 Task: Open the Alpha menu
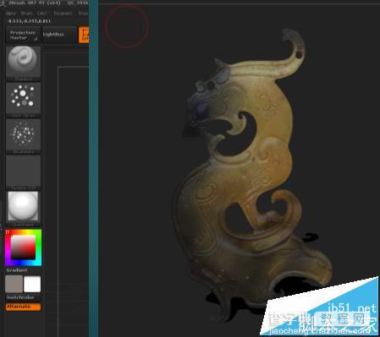coord(11,14)
